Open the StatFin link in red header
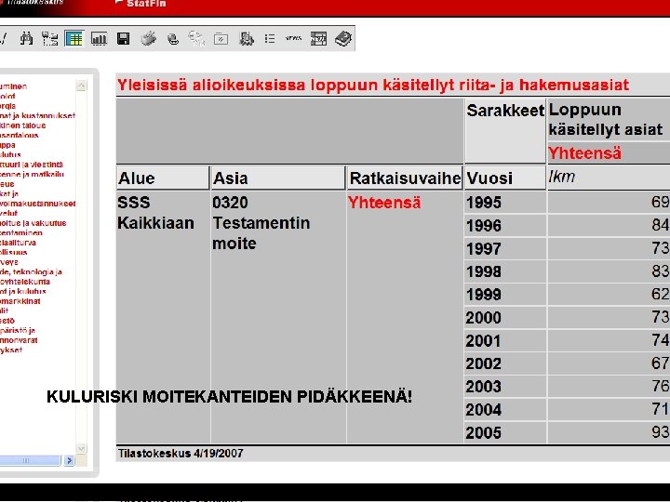This screenshot has height=502, width=670. pos(146,4)
